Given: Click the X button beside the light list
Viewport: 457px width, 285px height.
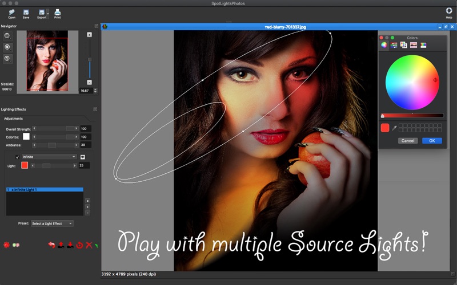Looking at the screenshot, I should tap(87, 201).
